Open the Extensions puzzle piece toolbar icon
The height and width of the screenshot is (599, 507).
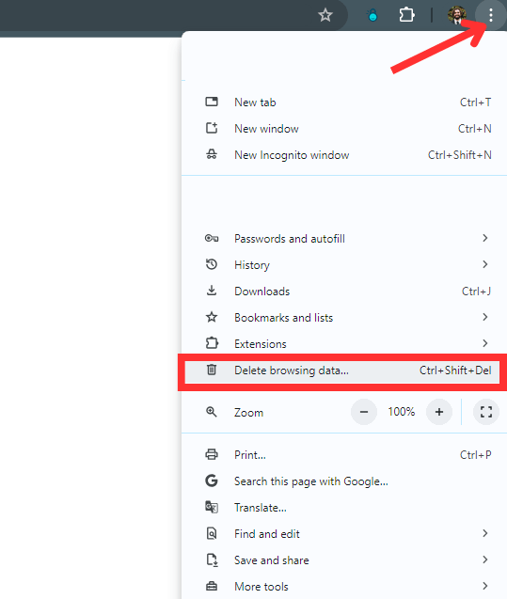[406, 15]
